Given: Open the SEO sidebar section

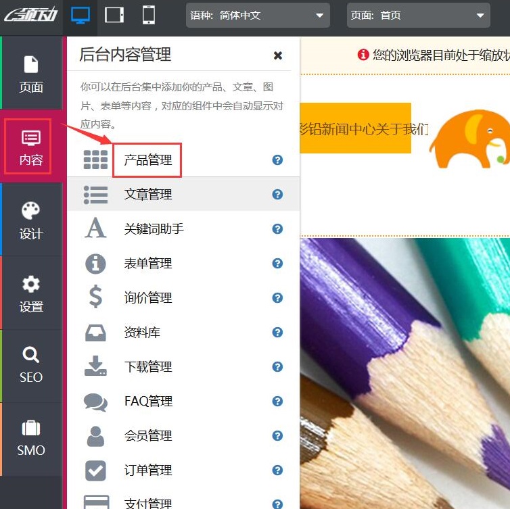Looking at the screenshot, I should [x=31, y=366].
